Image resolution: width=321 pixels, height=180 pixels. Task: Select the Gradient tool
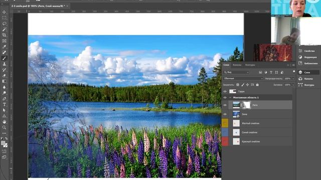click(4, 81)
